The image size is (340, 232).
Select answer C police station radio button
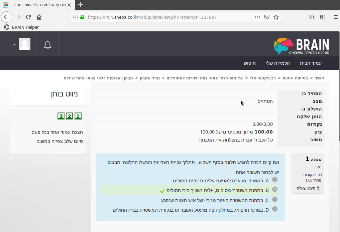(x=275, y=200)
